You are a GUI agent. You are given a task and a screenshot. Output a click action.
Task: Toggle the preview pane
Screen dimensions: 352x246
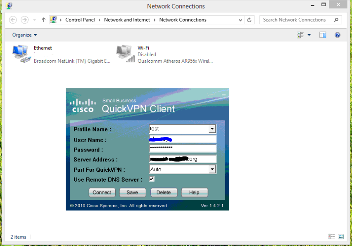tap(323, 35)
